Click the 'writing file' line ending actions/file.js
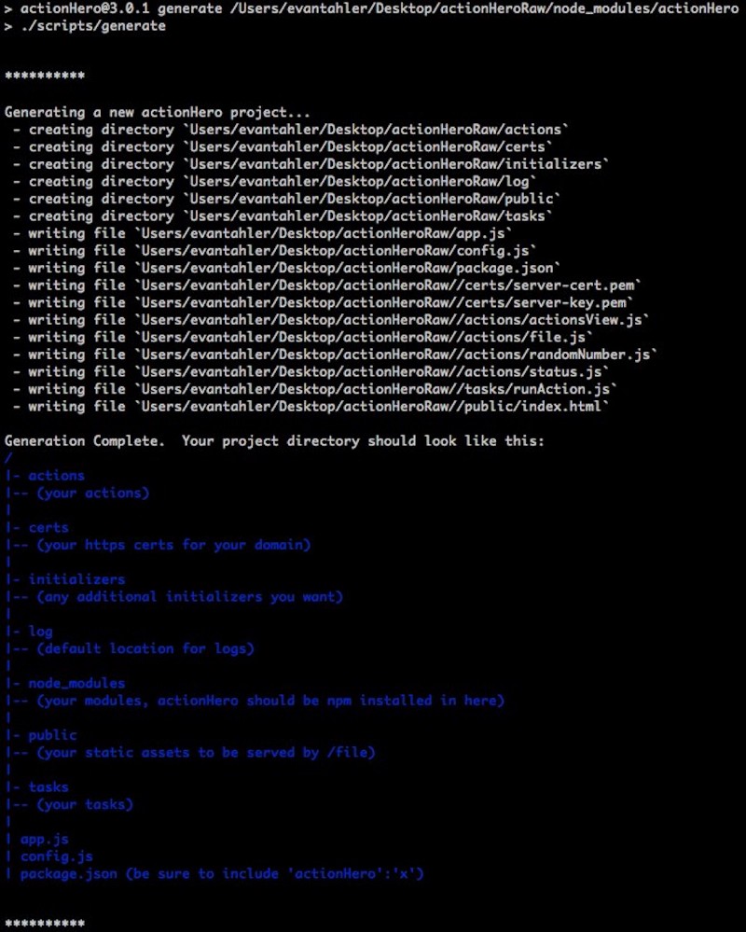The image size is (746, 932). [x=303, y=337]
